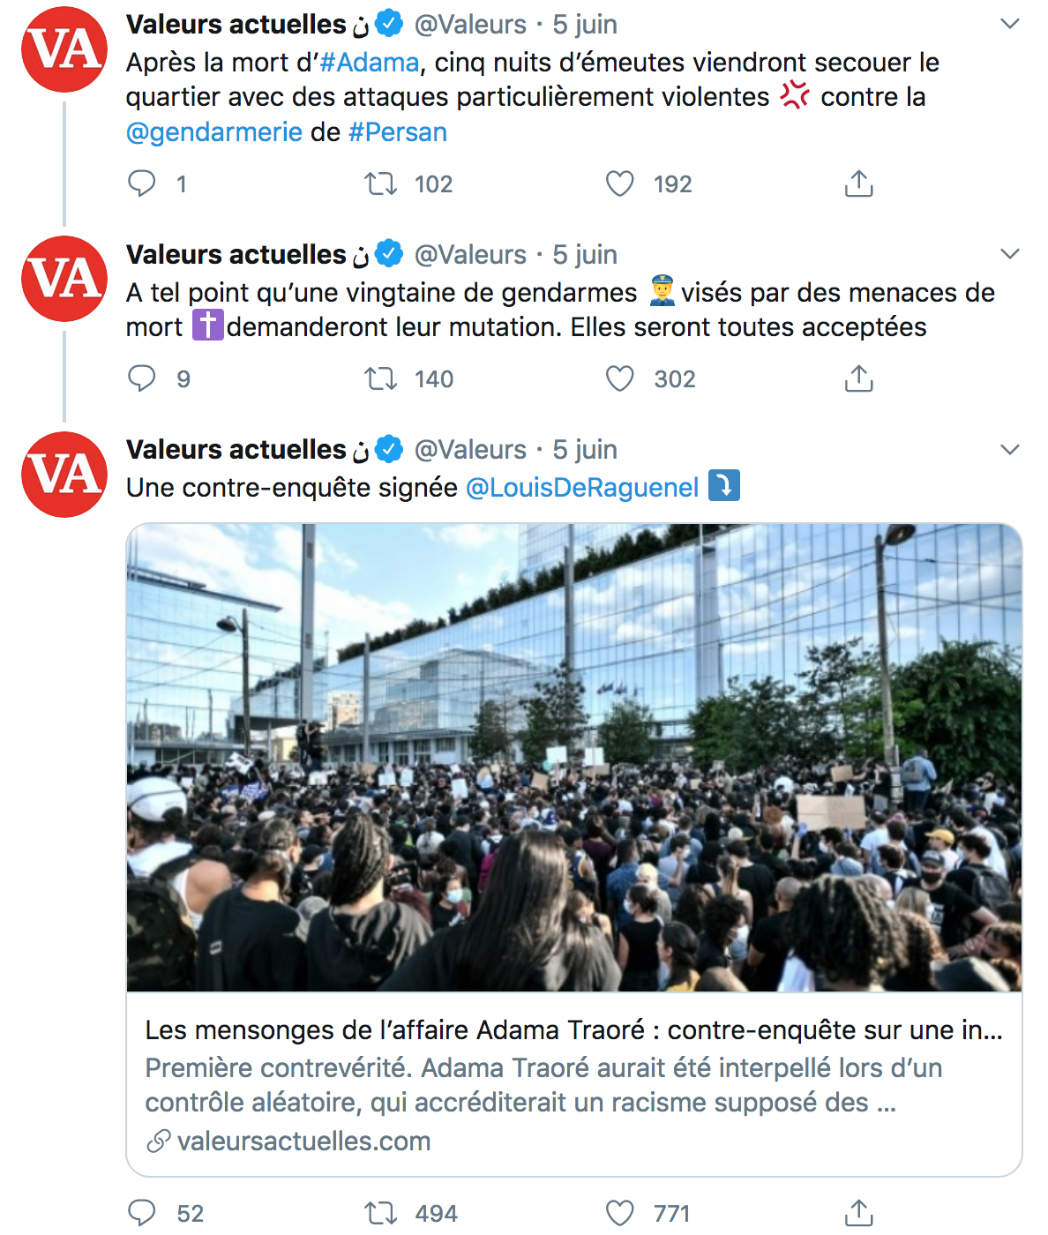Share the gendarmes mutation tweet
The image size is (1048, 1235).
[858, 378]
